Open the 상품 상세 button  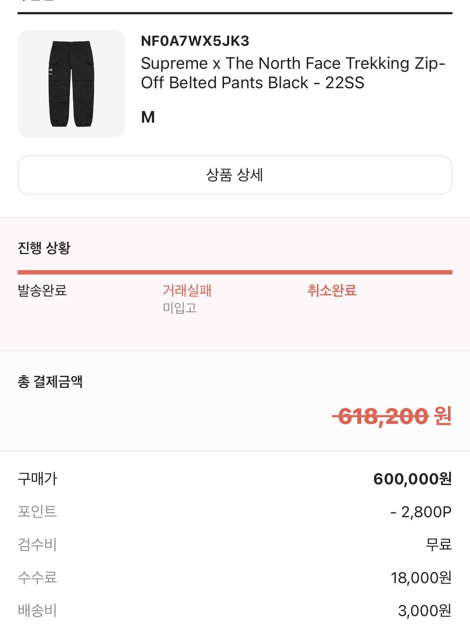click(x=235, y=175)
